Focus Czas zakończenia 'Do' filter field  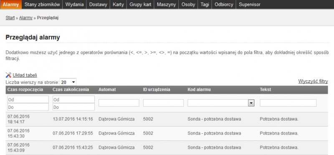(74, 107)
